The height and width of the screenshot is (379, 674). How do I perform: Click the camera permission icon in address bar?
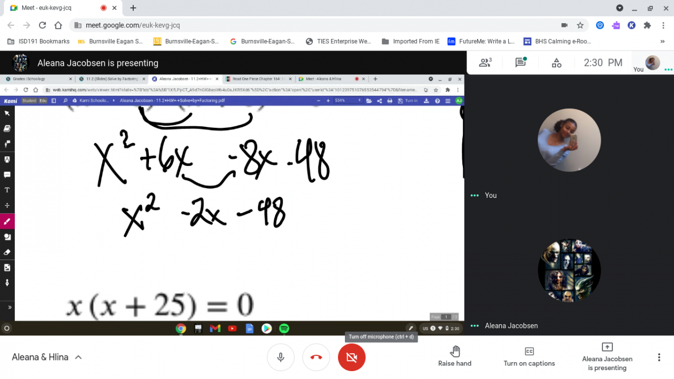pos(564,25)
